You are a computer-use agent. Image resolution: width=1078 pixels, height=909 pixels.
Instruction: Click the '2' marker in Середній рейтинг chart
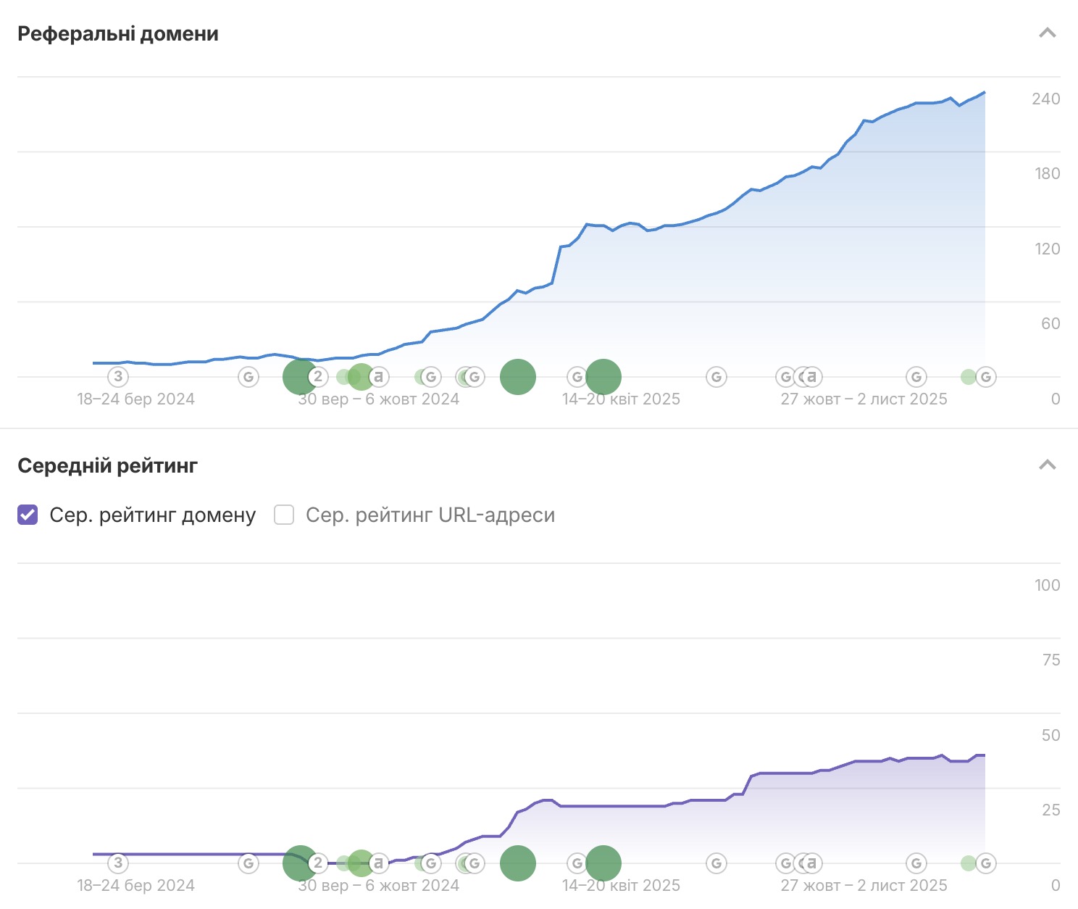tap(317, 863)
